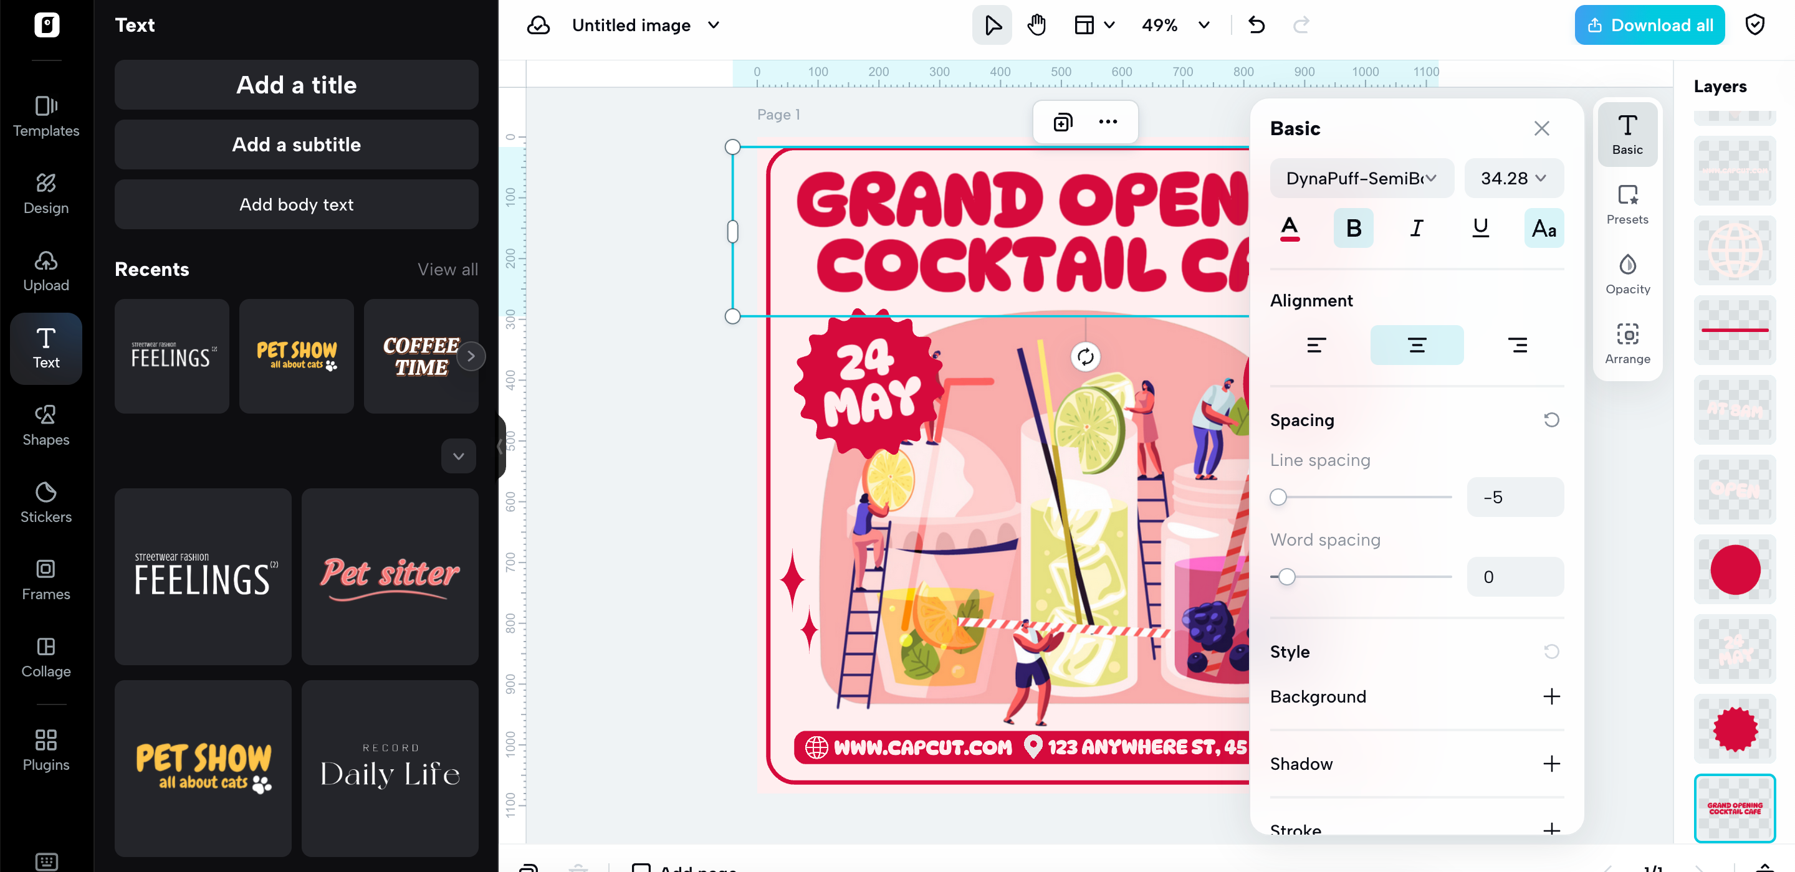Open the Templates panel
Screen dimensions: 1795x872
(x=46, y=117)
